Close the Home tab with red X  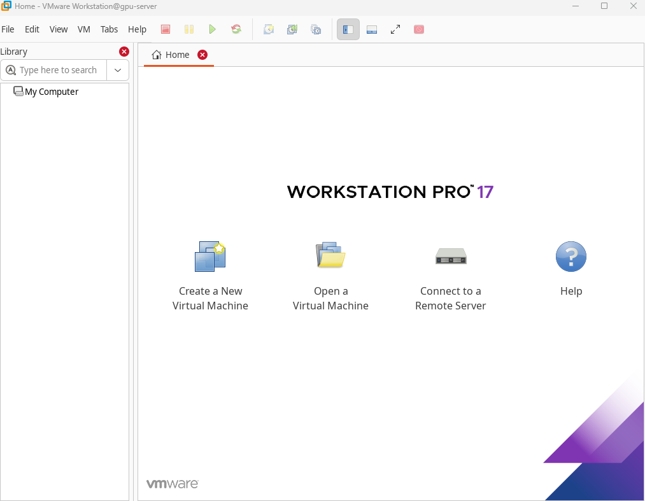pos(202,55)
